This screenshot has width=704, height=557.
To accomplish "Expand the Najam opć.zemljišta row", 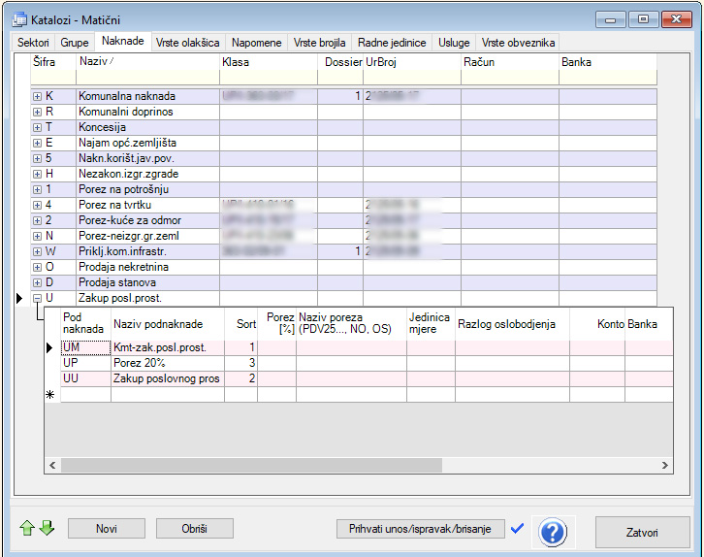I will coord(37,144).
